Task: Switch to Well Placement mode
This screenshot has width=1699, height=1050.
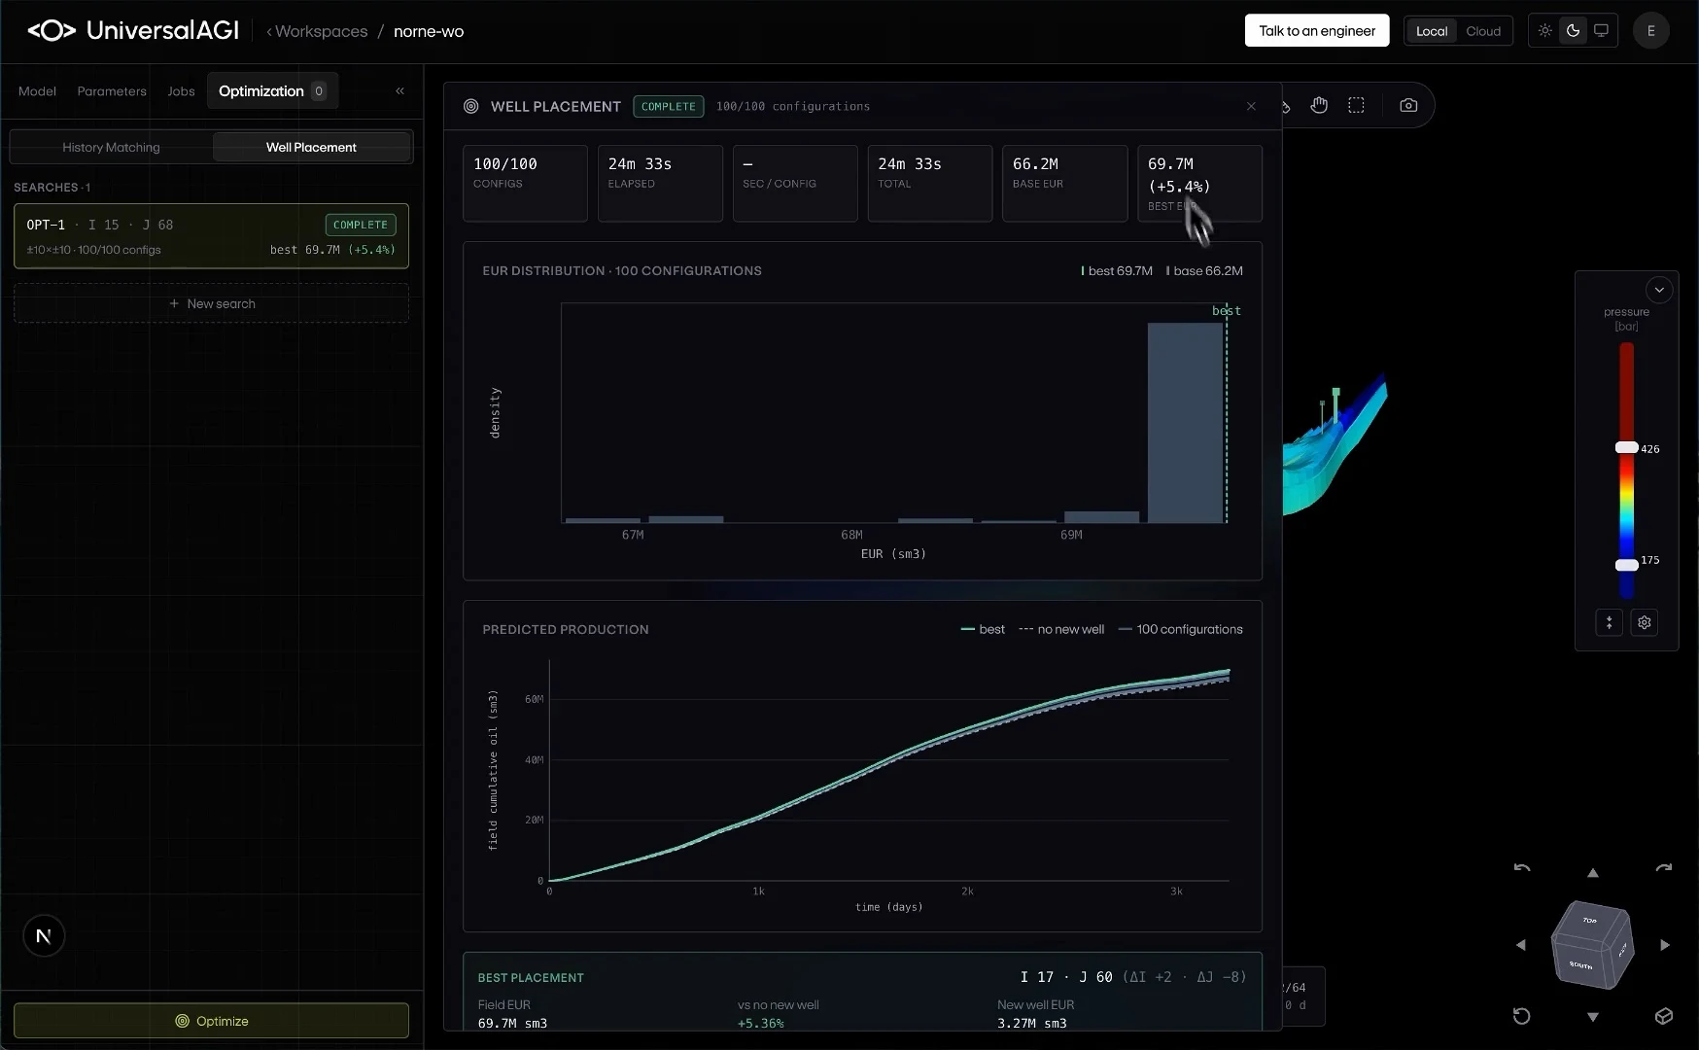Action: click(311, 147)
